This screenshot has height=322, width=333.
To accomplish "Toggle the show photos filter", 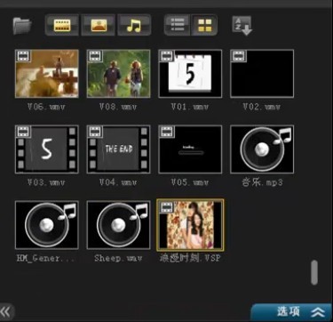I will [99, 25].
